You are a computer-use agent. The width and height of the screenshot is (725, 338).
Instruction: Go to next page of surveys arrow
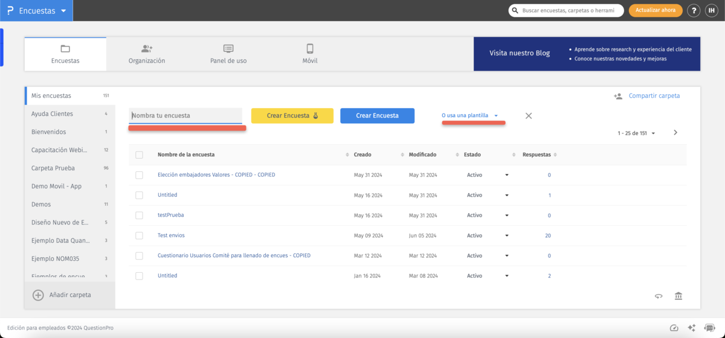click(x=675, y=133)
